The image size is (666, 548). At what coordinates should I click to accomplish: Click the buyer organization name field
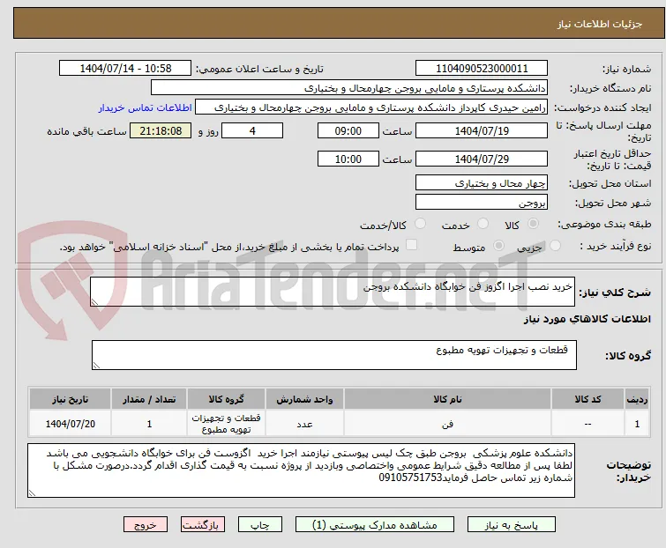[x=349, y=88]
